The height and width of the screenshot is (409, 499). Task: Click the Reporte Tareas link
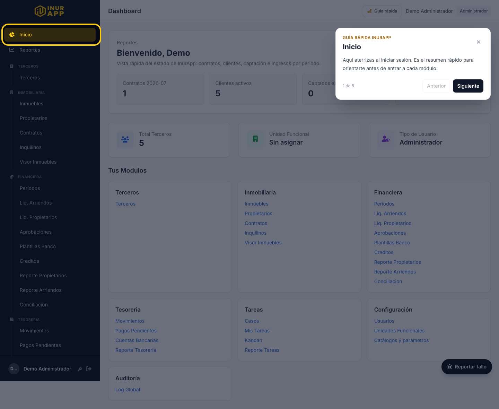pyautogui.click(x=262, y=350)
